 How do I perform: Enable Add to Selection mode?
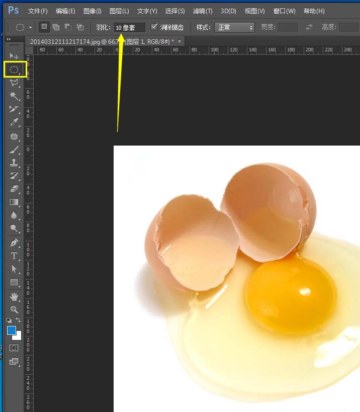click(x=56, y=27)
